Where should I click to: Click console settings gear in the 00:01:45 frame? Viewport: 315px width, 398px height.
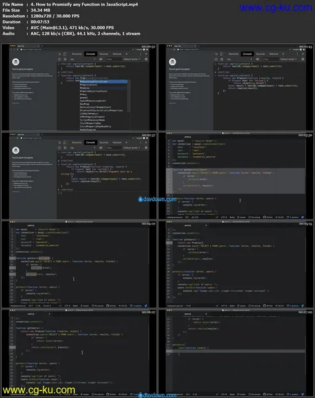pos(303,59)
